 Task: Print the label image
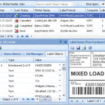84,48
